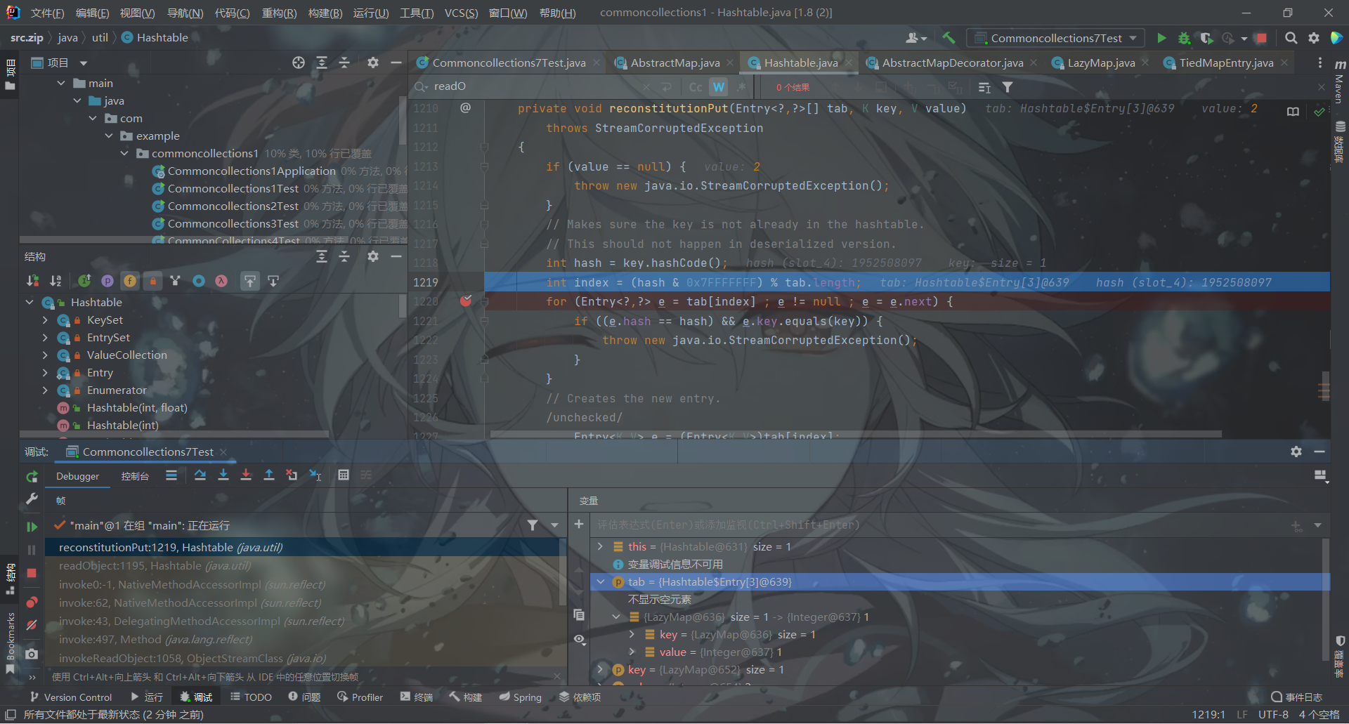This screenshot has width=1349, height=724.
Task: Switch to the 控制台 console tab in the debugger
Action: tap(135, 476)
